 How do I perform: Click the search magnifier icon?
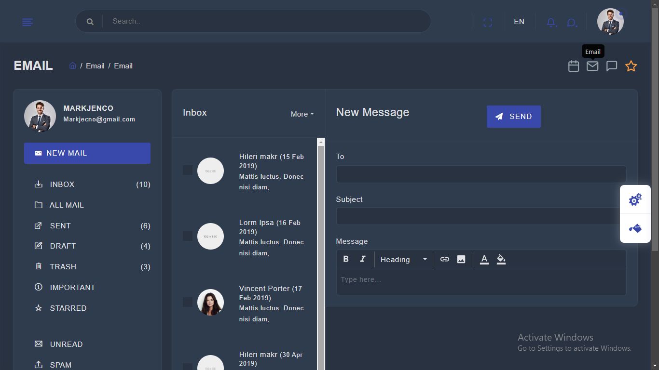point(90,22)
